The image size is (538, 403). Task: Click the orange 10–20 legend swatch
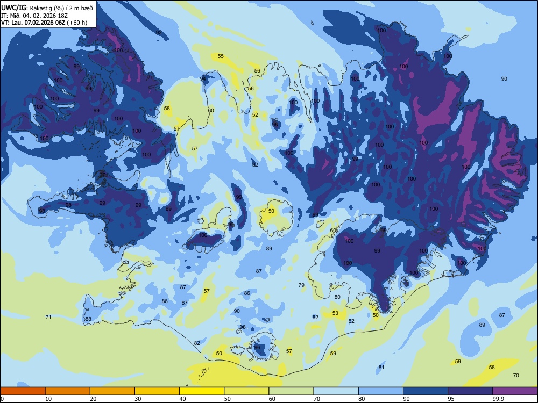pyautogui.click(x=68, y=391)
